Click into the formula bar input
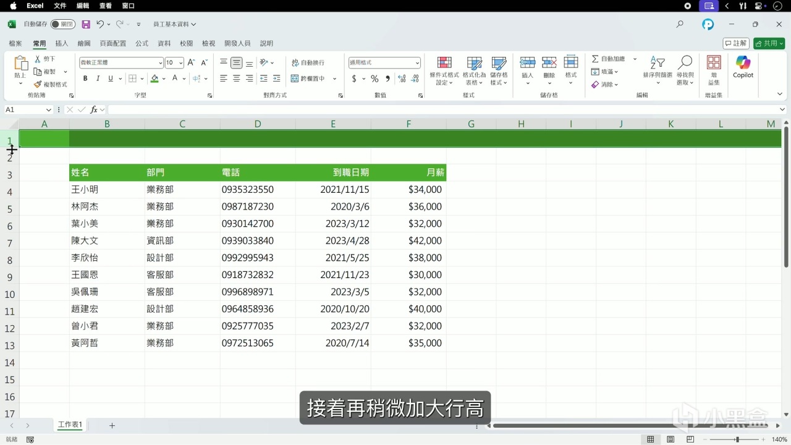 (x=442, y=109)
